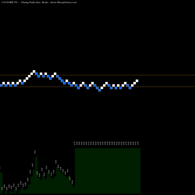This screenshot has width=195, height=195.
Task: Click the last white Renko brick on the right
Action: point(137,81)
